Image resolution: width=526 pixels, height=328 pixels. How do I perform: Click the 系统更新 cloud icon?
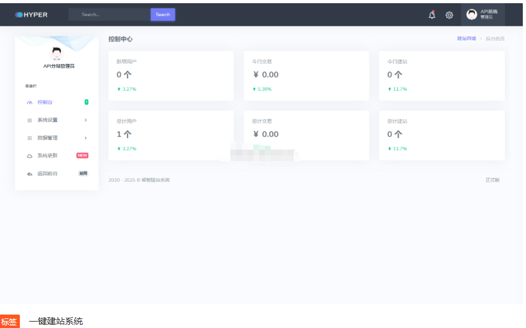[29, 156]
